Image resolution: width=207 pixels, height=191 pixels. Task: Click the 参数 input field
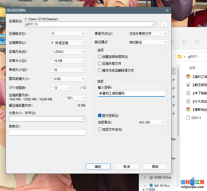click(x=47, y=133)
